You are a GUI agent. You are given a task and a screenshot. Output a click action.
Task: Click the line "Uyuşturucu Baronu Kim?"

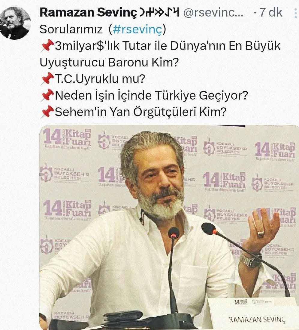tap(109, 62)
